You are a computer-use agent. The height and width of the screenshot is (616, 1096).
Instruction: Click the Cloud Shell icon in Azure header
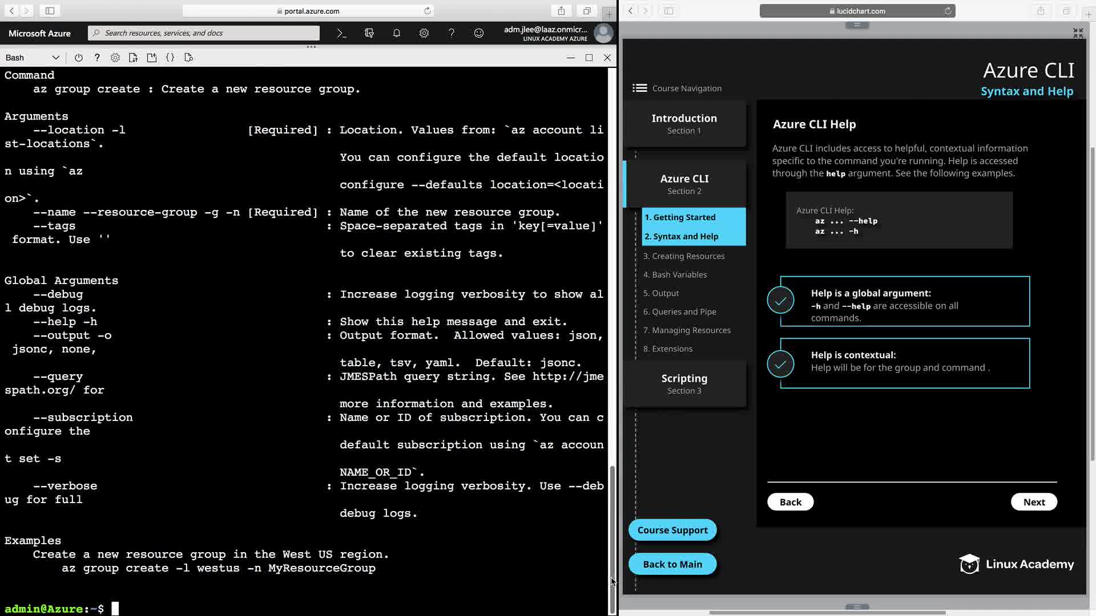tap(341, 33)
